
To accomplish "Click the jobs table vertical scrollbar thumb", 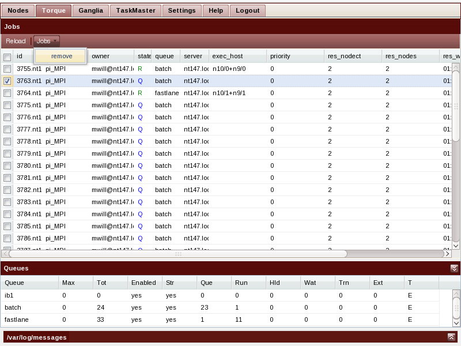I will click(x=456, y=106).
